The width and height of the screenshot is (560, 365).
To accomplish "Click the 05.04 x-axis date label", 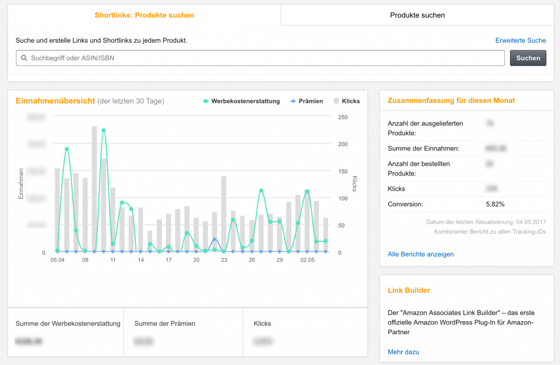I will 57,260.
